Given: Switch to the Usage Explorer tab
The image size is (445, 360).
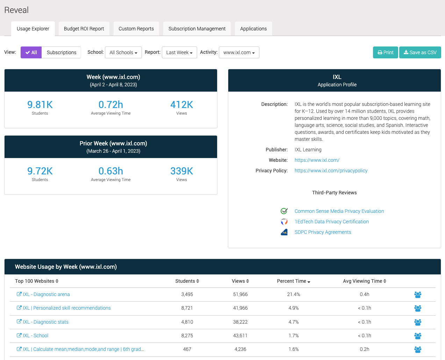Looking at the screenshot, I should 33,29.
